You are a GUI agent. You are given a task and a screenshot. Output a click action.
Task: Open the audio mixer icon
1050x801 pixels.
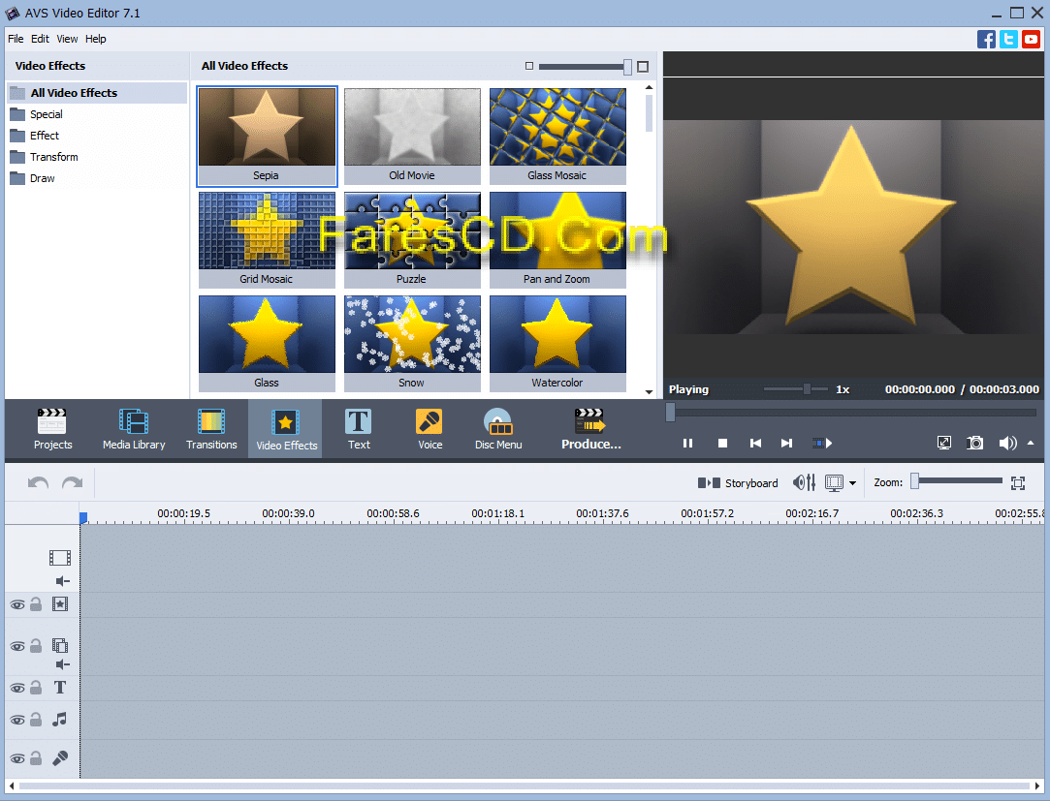(805, 482)
